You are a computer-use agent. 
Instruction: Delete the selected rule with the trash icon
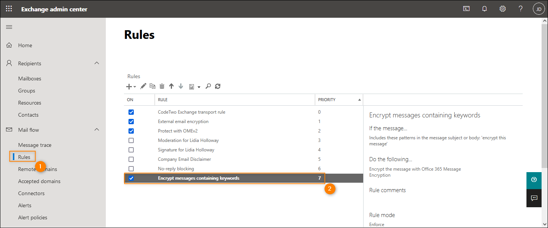(162, 86)
